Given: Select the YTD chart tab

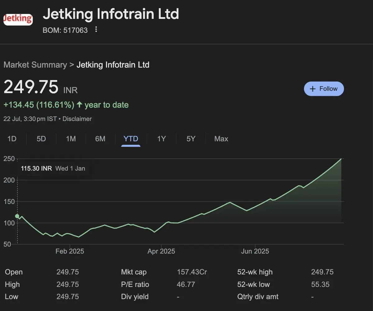Looking at the screenshot, I should point(131,139).
